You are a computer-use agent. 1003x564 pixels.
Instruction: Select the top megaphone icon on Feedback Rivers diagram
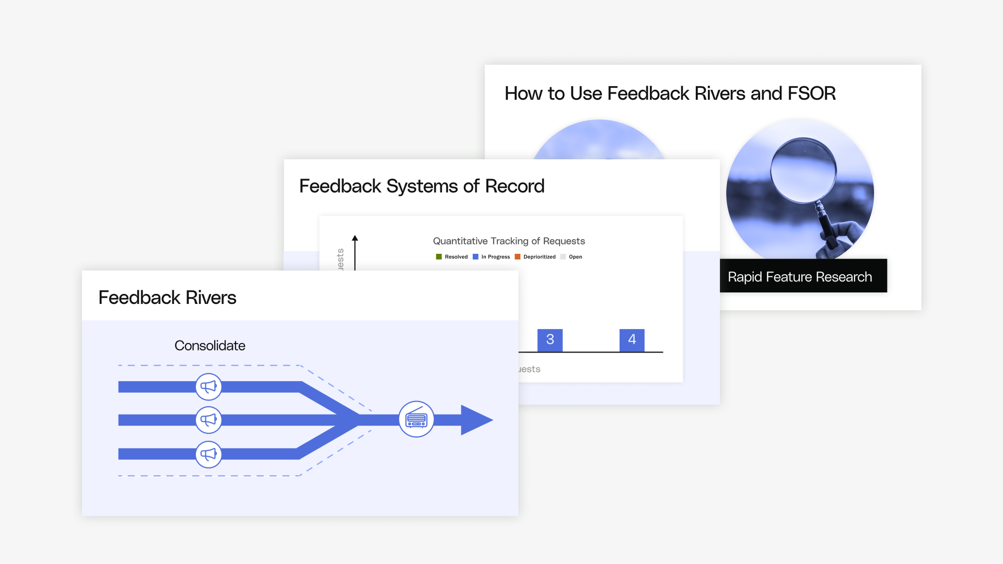coord(209,386)
